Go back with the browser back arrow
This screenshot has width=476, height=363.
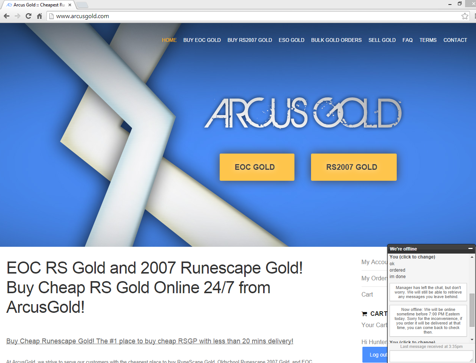6,16
